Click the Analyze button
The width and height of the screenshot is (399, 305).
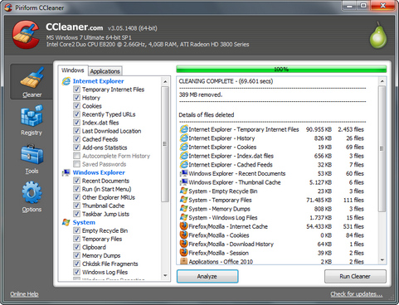(207, 276)
